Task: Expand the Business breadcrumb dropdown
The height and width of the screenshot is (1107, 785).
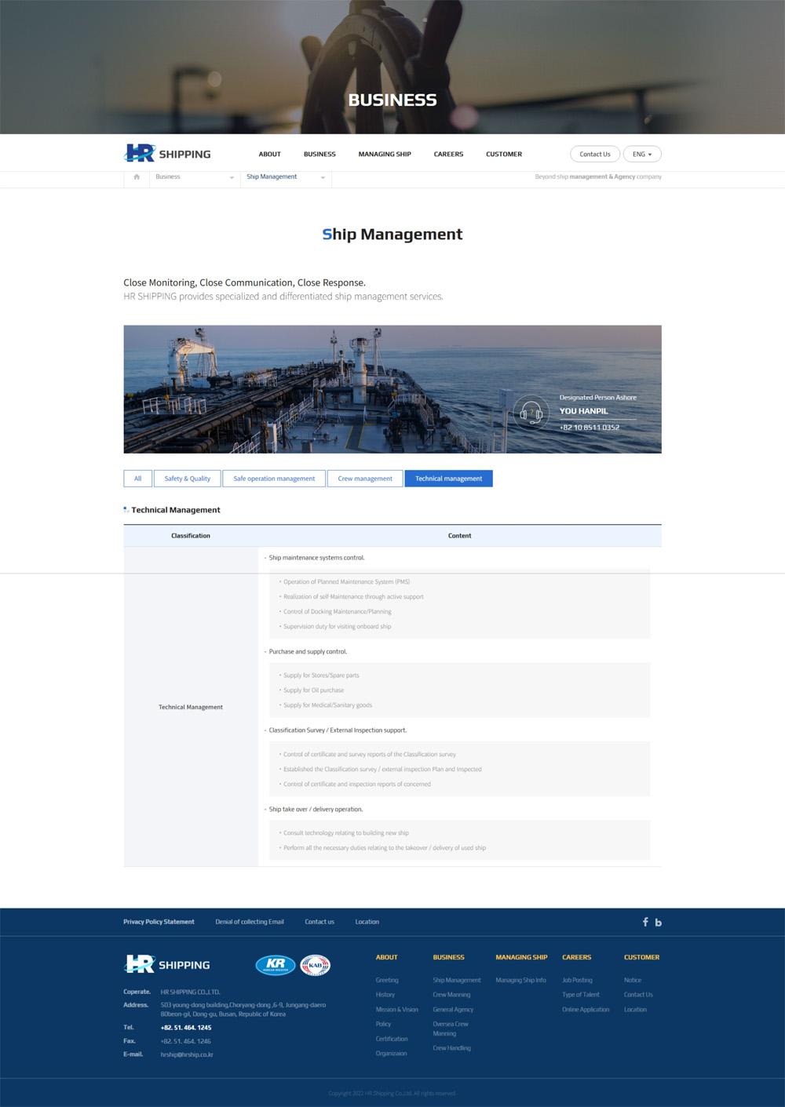Action: click(195, 177)
